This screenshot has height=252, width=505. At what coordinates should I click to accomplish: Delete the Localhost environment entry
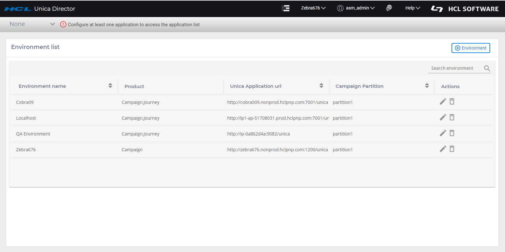tap(452, 117)
